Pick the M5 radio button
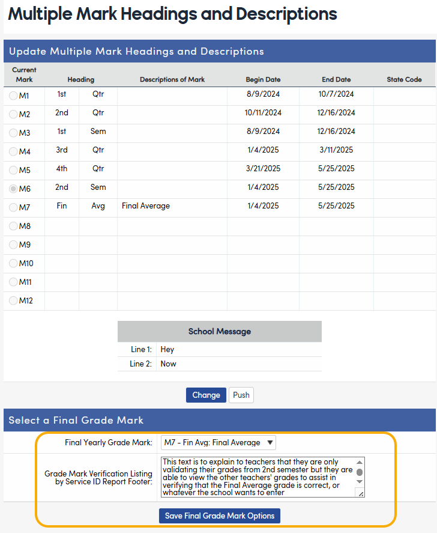This screenshot has width=437, height=533. 13,170
